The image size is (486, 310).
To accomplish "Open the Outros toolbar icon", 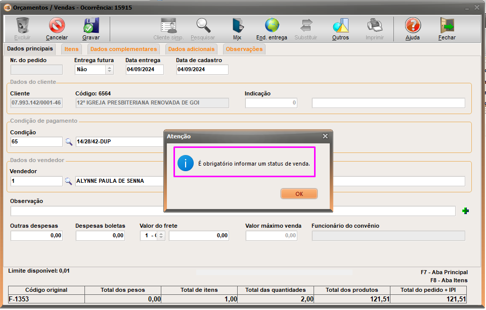I will pos(340,26).
